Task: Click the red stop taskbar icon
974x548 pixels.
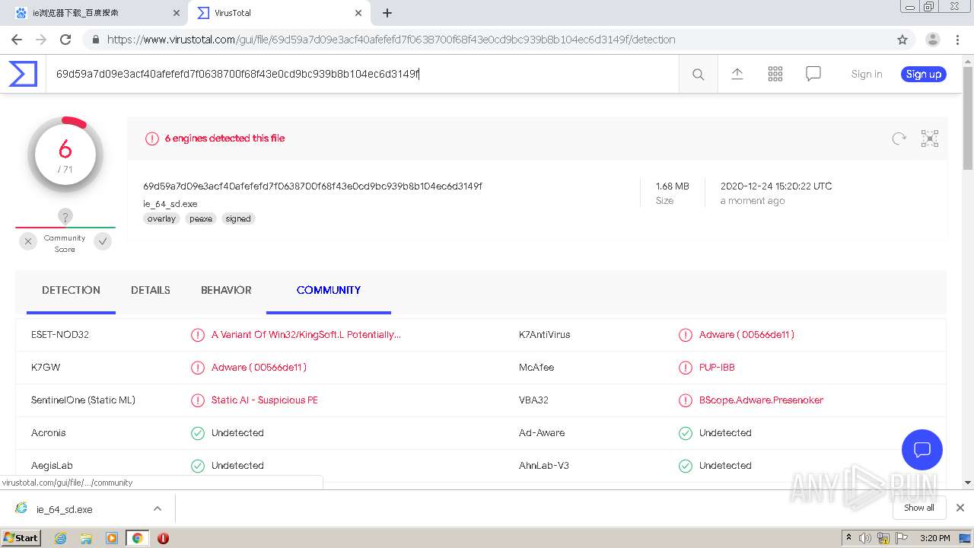Action: click(163, 538)
